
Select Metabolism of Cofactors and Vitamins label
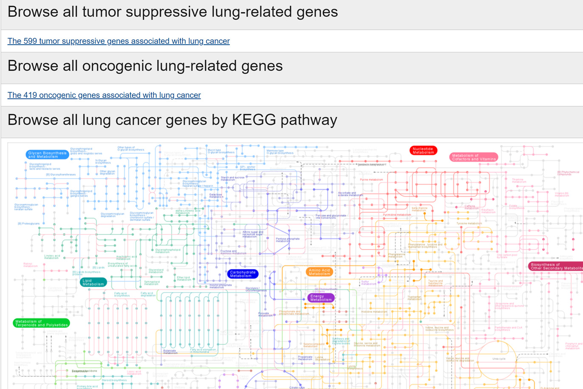[x=473, y=157]
